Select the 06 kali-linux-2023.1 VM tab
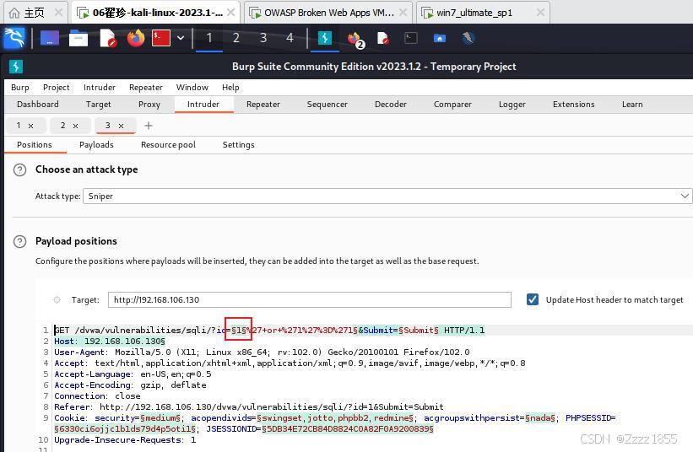This screenshot has width=693, height=452. [155, 13]
